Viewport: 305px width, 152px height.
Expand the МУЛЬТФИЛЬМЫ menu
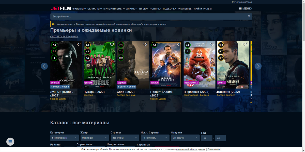point(114,9)
